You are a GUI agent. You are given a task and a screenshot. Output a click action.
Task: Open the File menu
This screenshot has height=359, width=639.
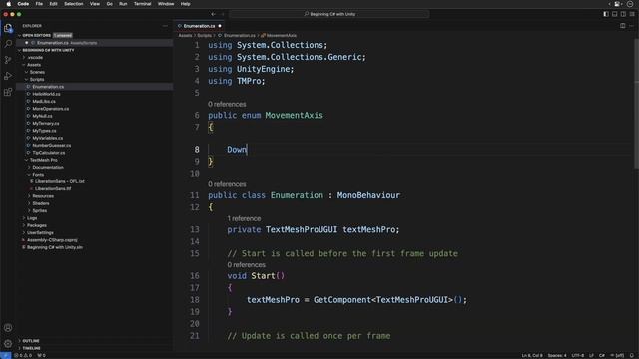(x=39, y=4)
